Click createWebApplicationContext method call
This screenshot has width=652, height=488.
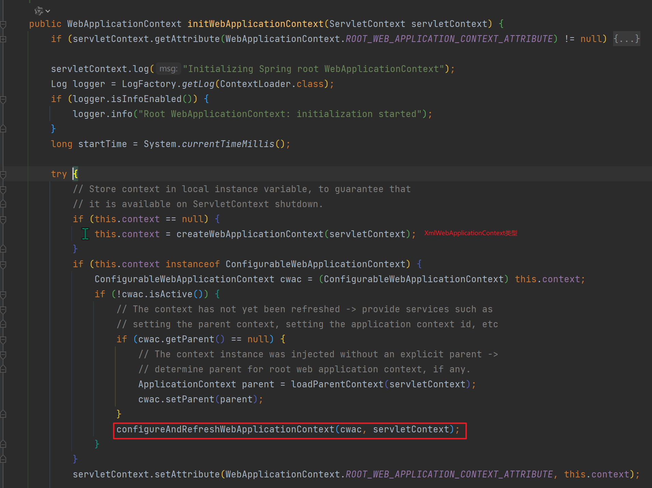coord(250,234)
